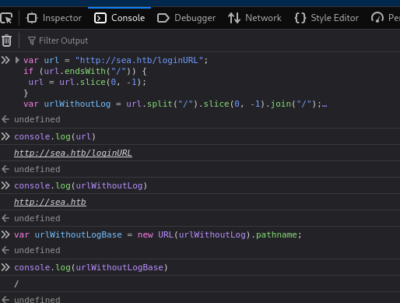The height and width of the screenshot is (303, 400).
Task: Click the Debugger tab icon
Action: [163, 18]
